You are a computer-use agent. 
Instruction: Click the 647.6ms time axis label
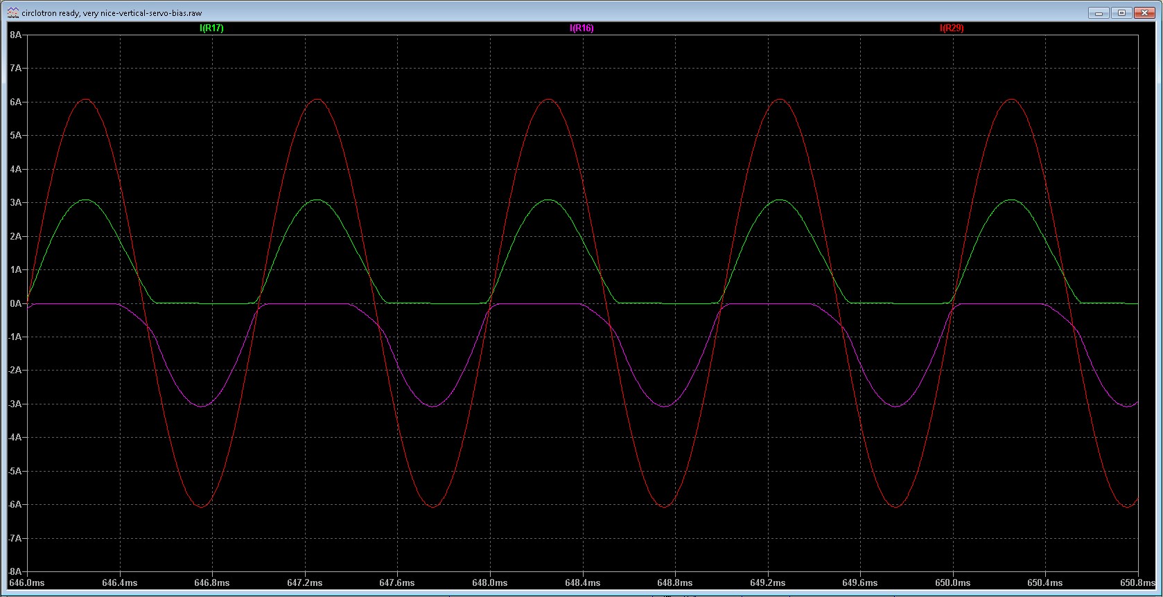pyautogui.click(x=397, y=583)
